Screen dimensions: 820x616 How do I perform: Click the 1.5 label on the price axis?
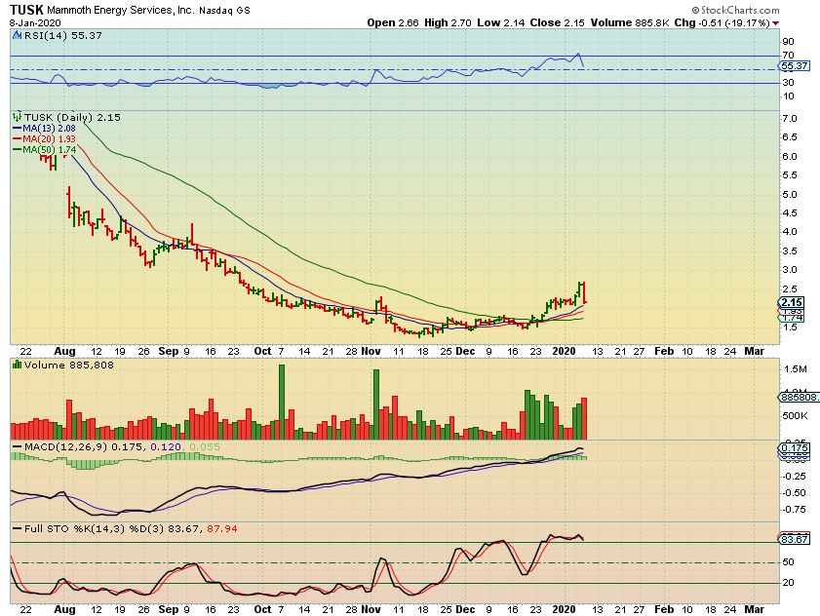tap(790, 327)
